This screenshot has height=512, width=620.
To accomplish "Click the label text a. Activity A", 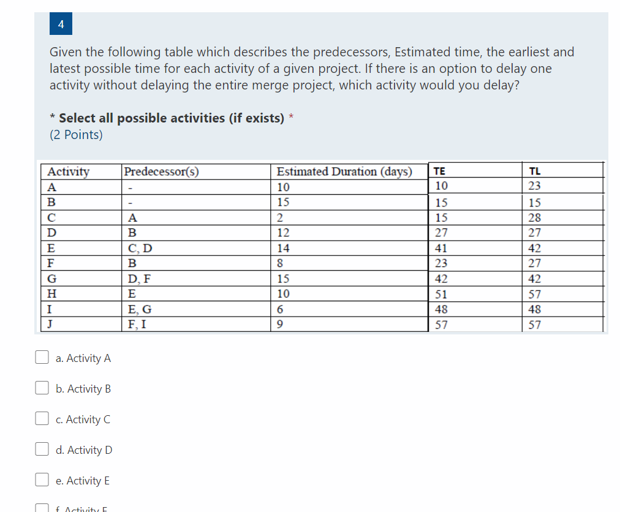I will coord(83,358).
